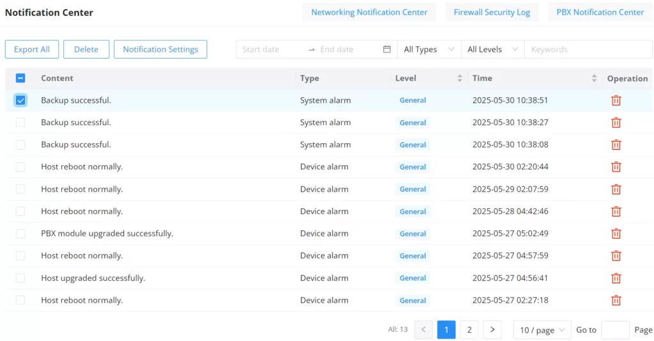Expand the 10 / page size dropdown

pos(542,330)
